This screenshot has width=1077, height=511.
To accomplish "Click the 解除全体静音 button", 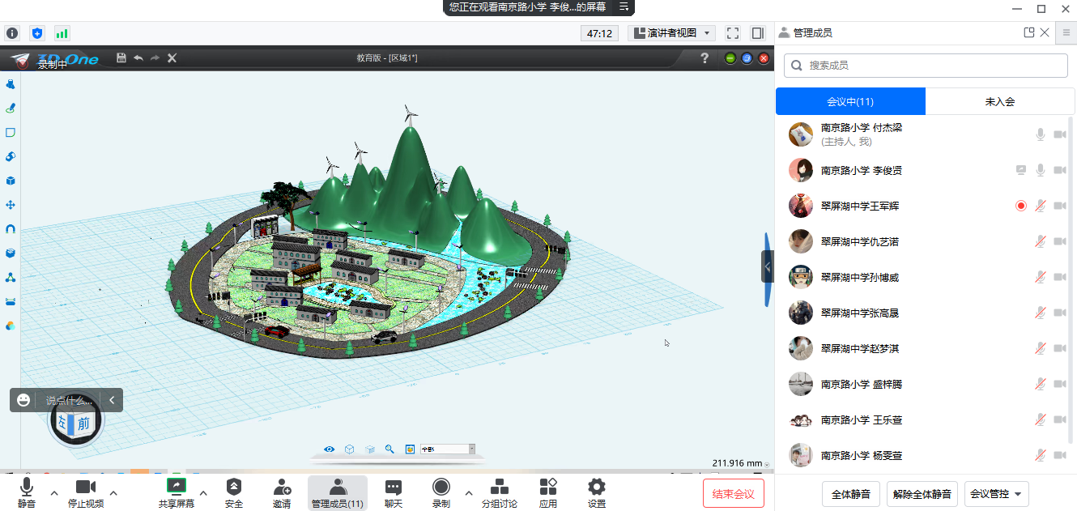I will [922, 493].
